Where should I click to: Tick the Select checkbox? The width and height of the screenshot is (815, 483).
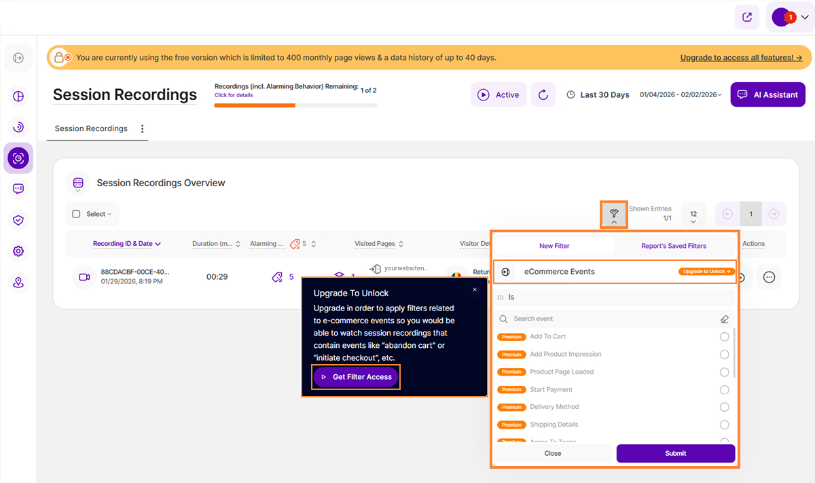click(77, 214)
